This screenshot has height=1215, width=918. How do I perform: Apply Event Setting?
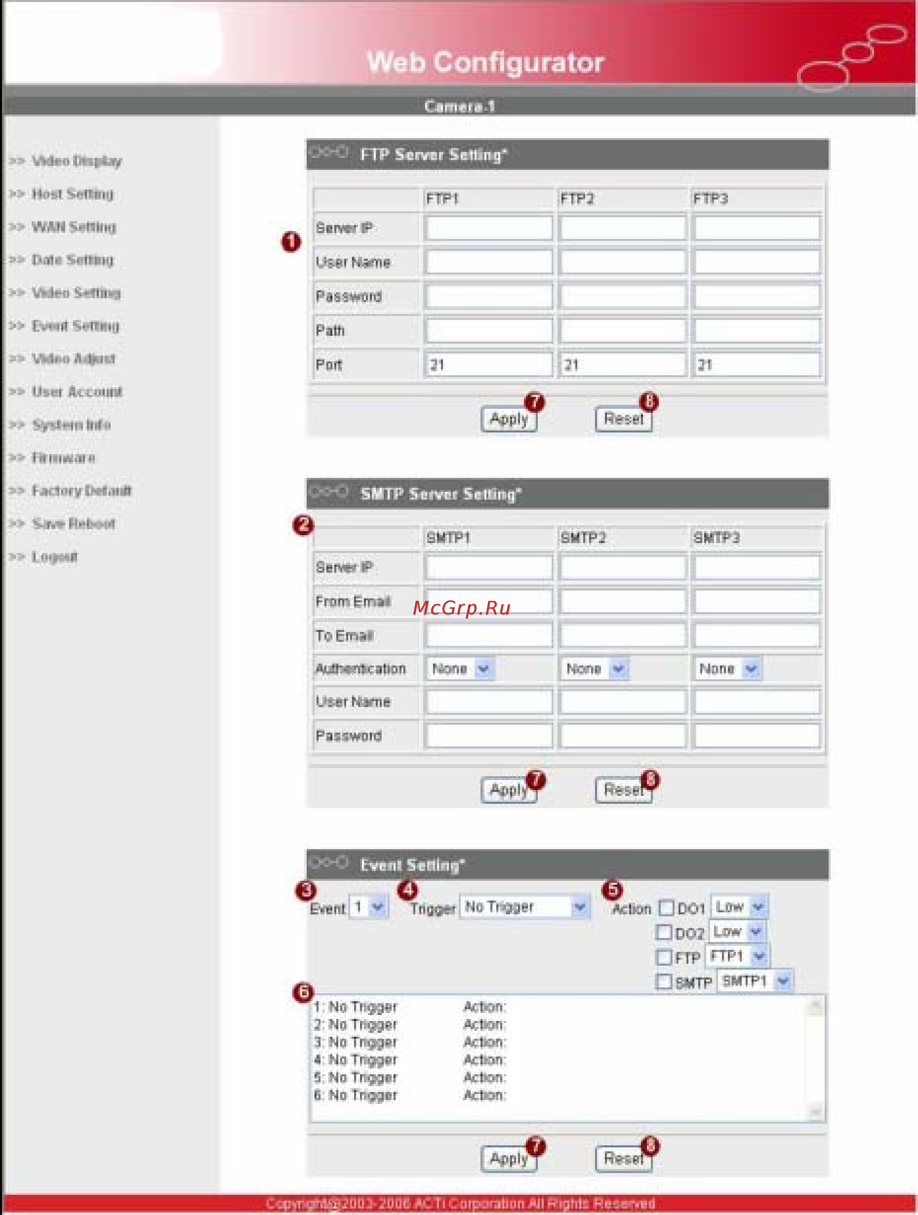[x=509, y=1159]
